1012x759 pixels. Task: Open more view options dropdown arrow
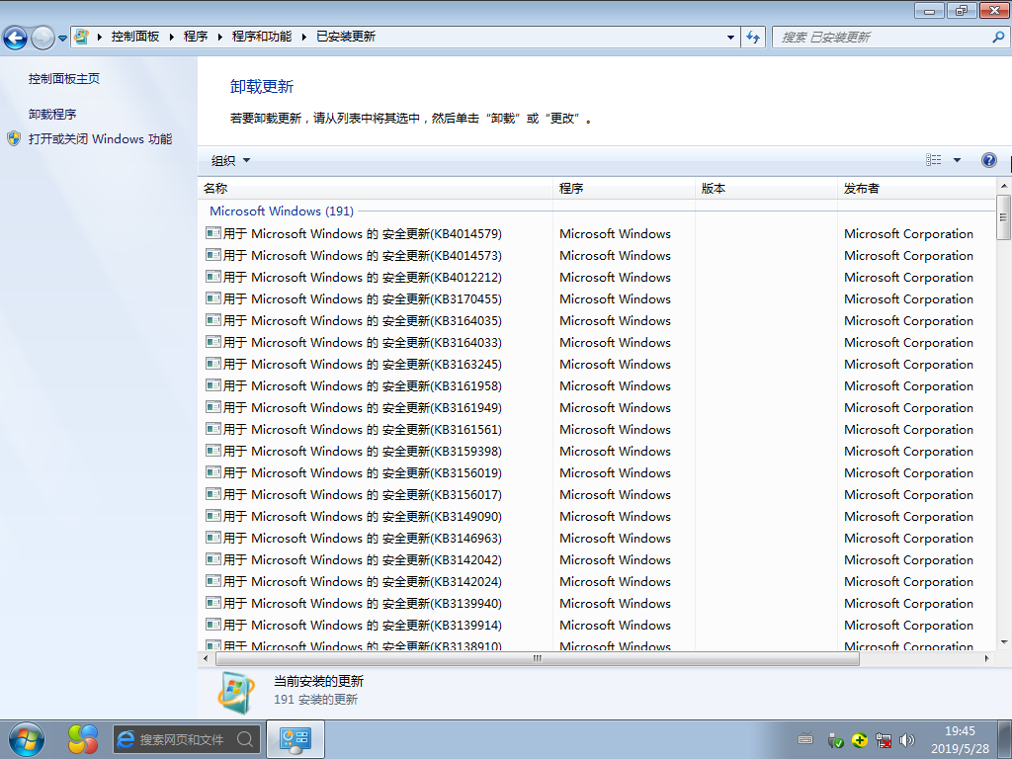coord(957,160)
